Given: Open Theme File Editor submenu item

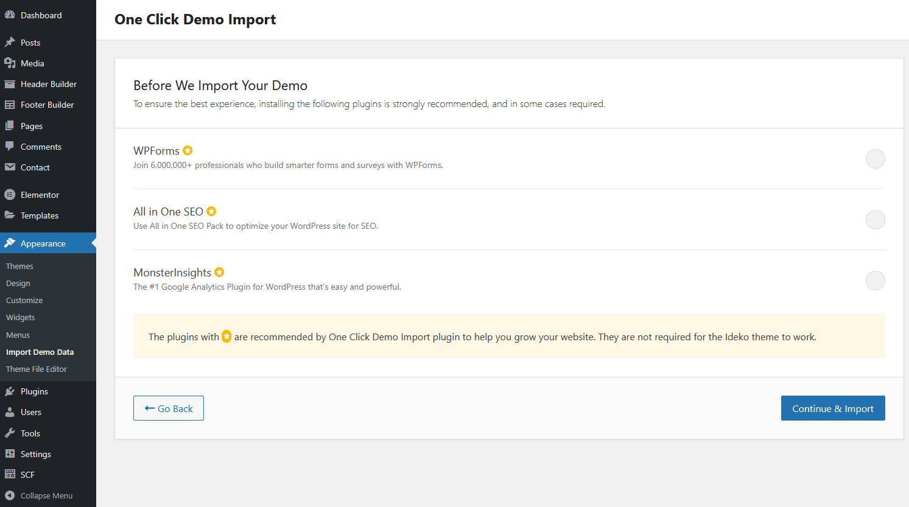Looking at the screenshot, I should coord(37,369).
